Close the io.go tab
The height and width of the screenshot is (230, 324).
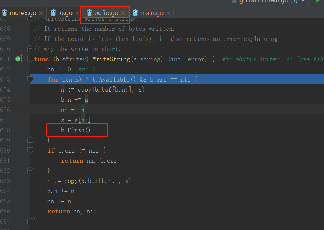click(77, 13)
